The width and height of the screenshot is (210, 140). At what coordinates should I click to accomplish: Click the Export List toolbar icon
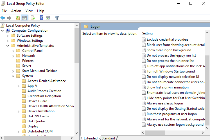33,18
